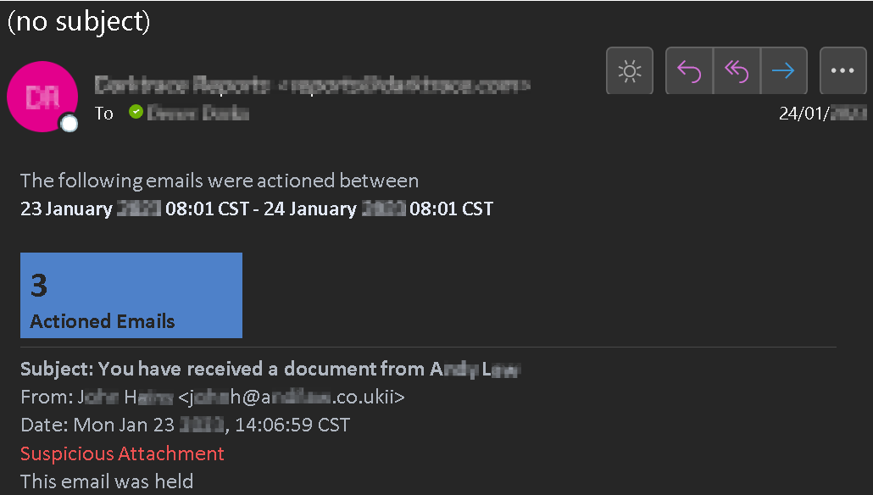
Task: Toggle the sun icon to switch background
Action: pyautogui.click(x=629, y=70)
